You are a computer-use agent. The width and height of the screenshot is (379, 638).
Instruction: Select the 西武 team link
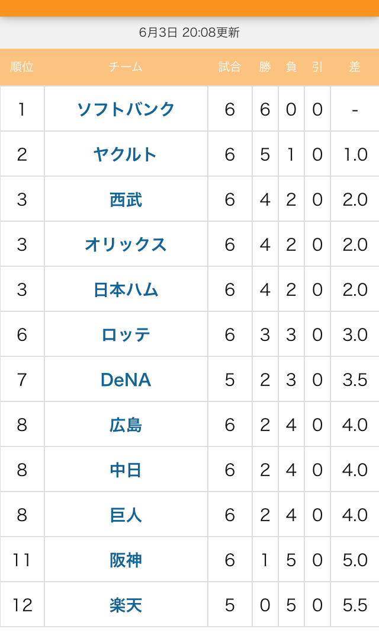(x=126, y=199)
